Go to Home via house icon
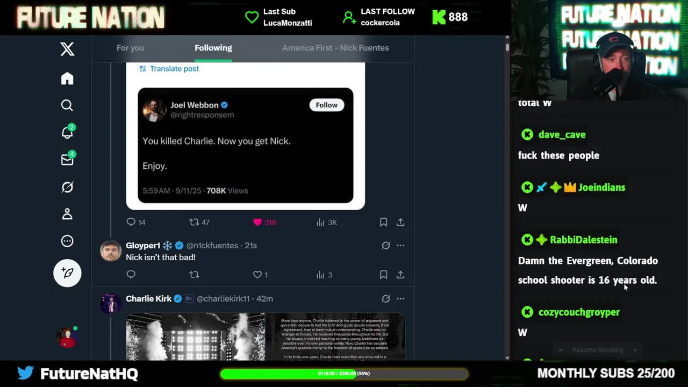The image size is (688, 387). pyautogui.click(x=67, y=78)
